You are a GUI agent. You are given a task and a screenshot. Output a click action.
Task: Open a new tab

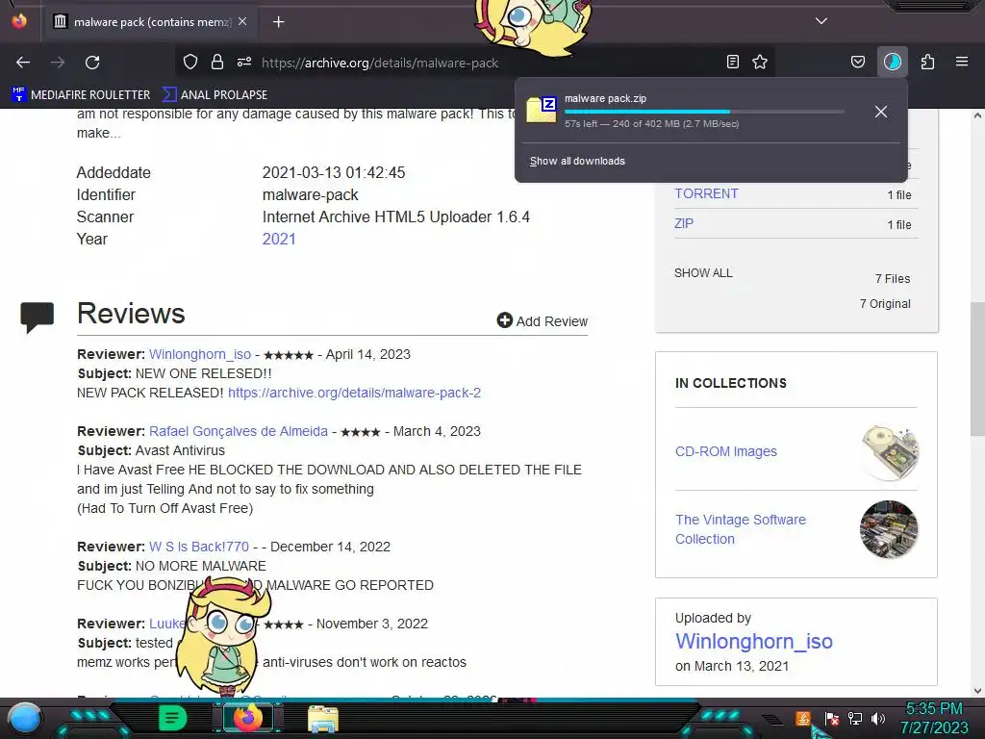click(x=278, y=22)
